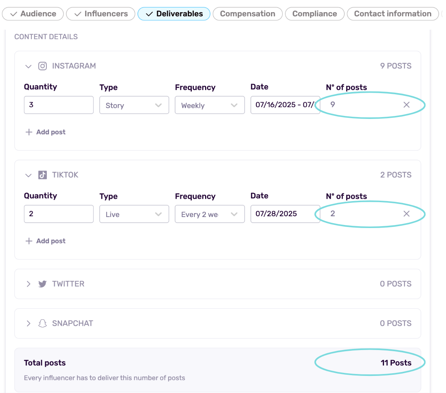
Task: Click the INSTAGRAM section title
Action: coord(74,66)
